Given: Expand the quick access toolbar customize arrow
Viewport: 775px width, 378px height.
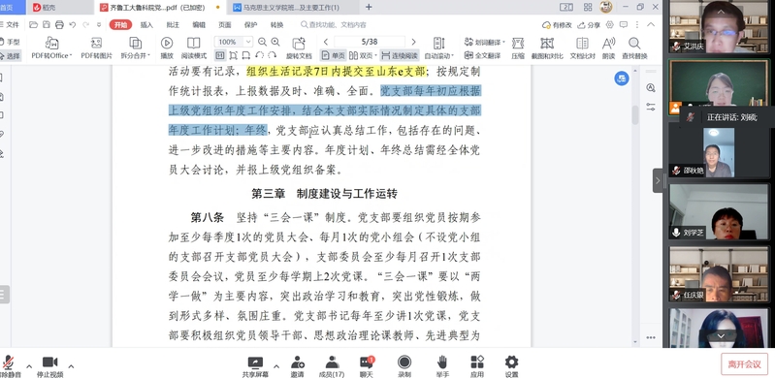Looking at the screenshot, I should 99,24.
